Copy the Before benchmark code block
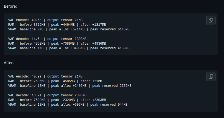 pyautogui.click(x=211, y=20)
